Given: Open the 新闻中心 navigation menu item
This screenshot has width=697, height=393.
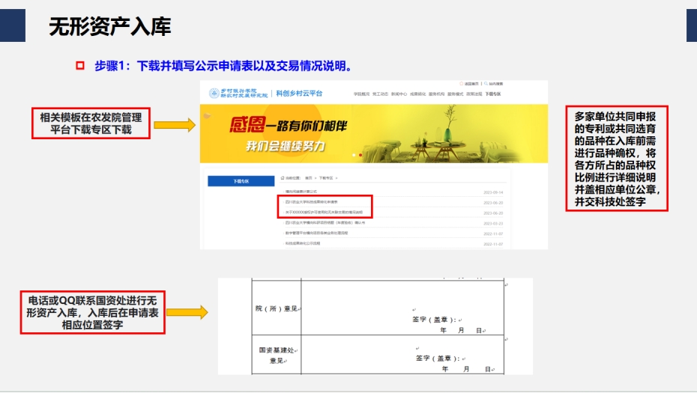Looking at the screenshot, I should click(x=399, y=94).
